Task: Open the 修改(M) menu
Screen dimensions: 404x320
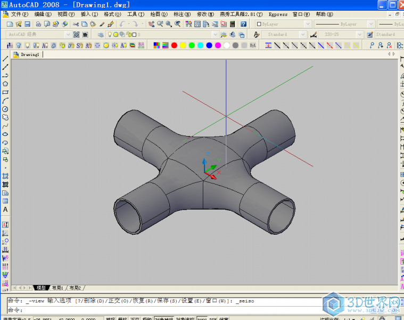Action: coord(205,14)
